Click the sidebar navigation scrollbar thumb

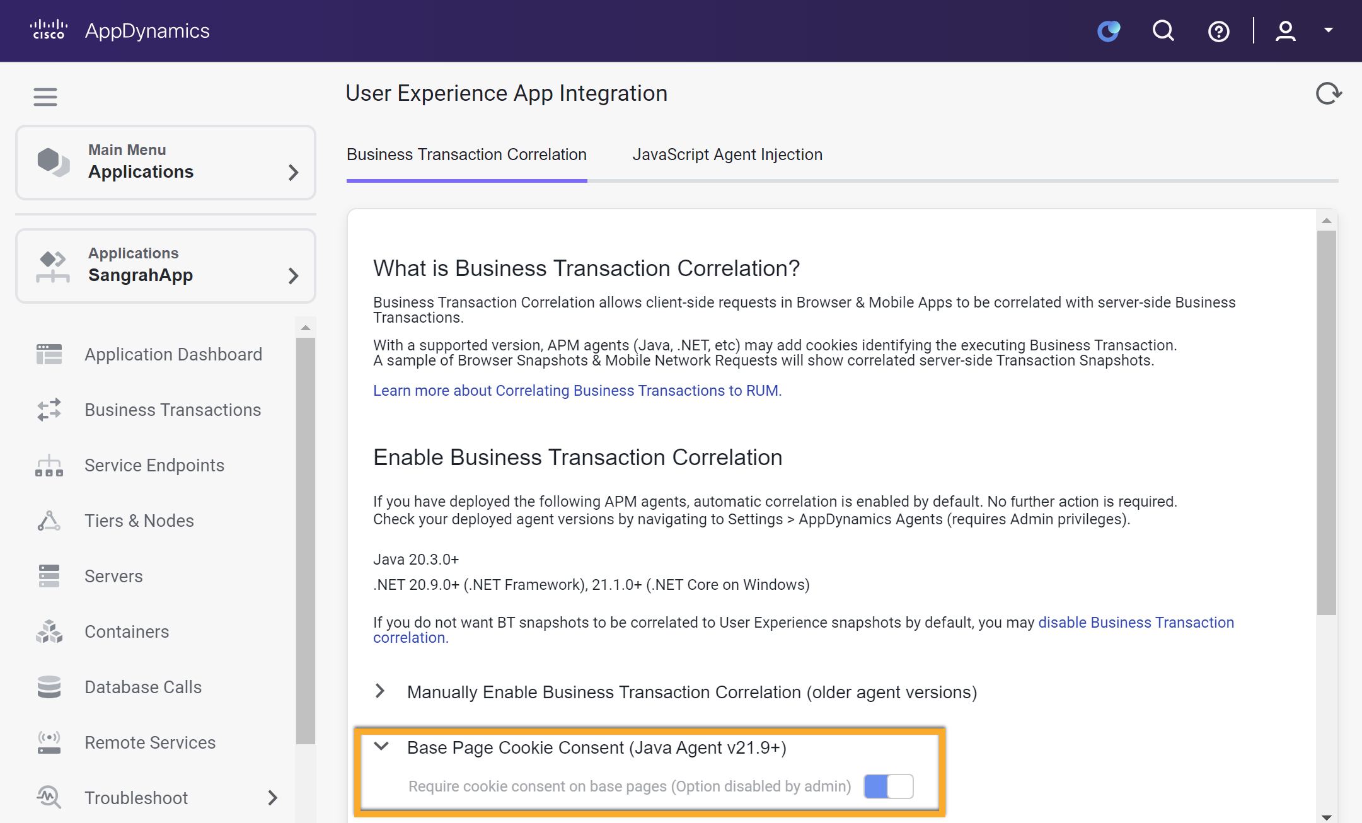306,541
